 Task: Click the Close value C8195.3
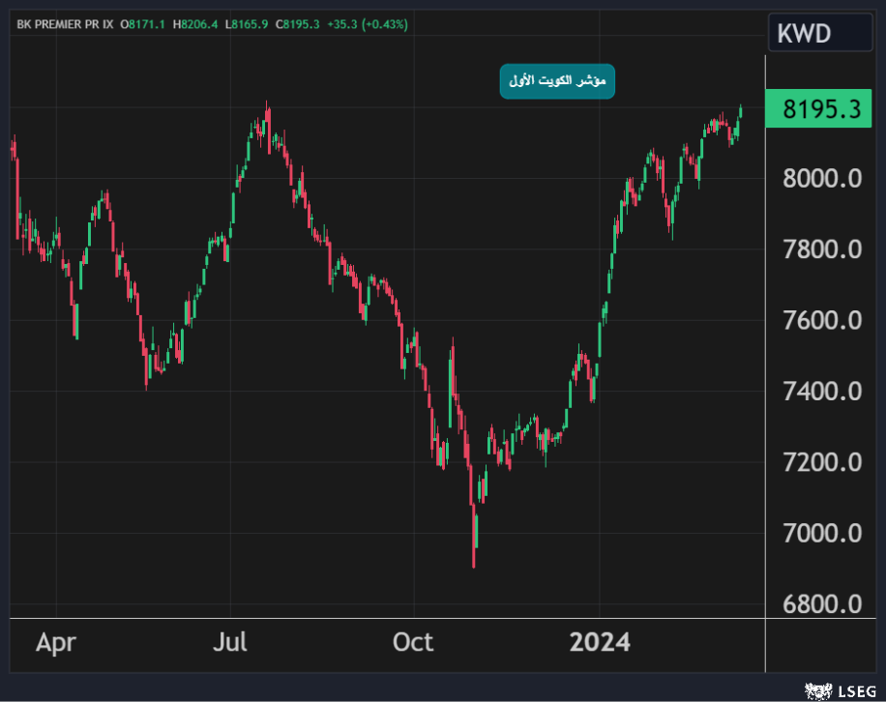point(298,24)
